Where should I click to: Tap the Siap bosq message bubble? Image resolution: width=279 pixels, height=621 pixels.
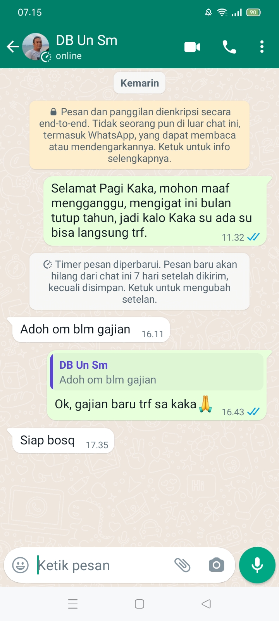pyautogui.click(x=64, y=441)
